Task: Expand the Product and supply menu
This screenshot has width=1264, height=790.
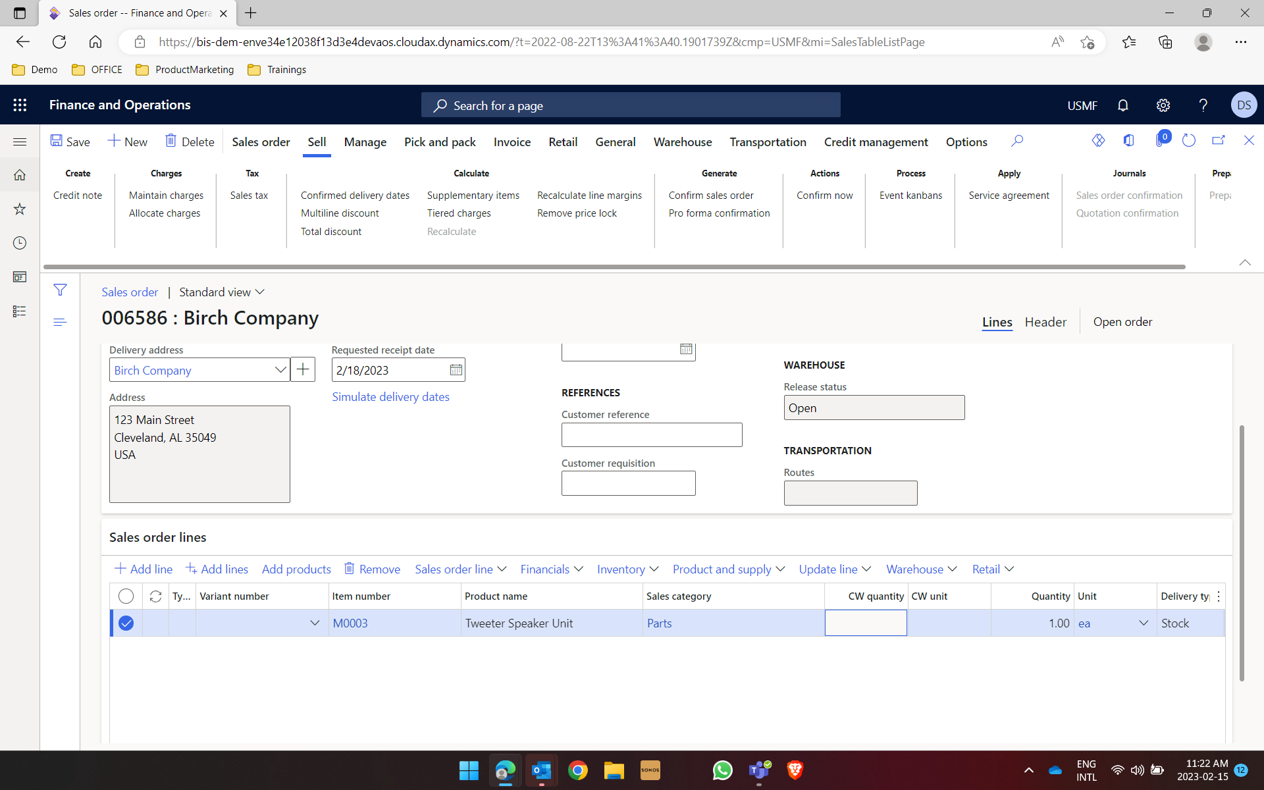Action: pyautogui.click(x=728, y=569)
